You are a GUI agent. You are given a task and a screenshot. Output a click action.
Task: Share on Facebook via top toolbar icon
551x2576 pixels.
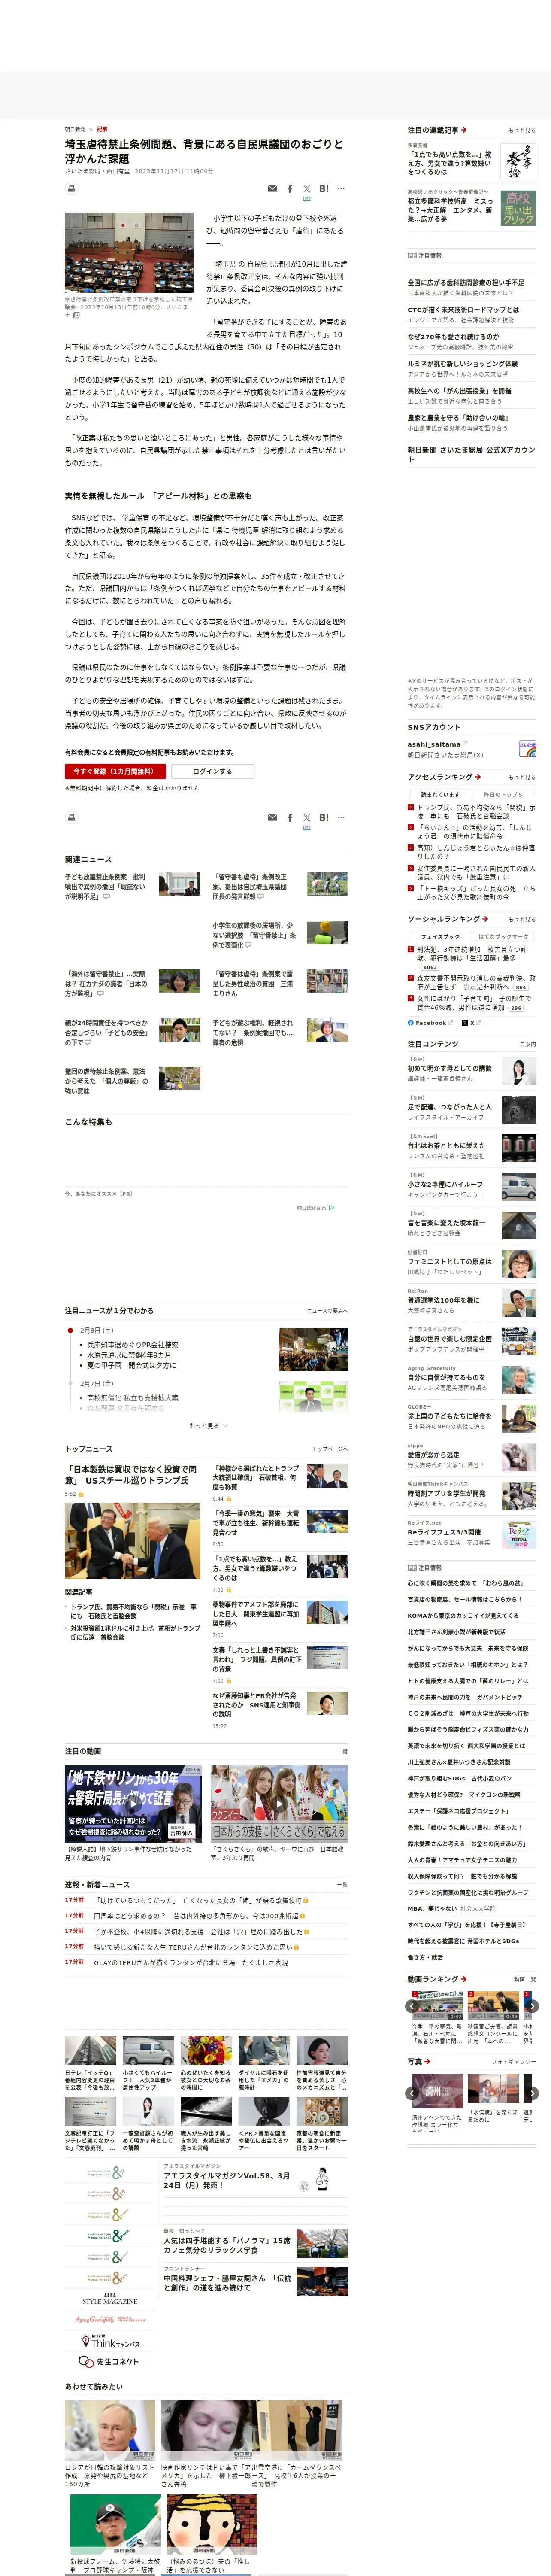pos(290,188)
